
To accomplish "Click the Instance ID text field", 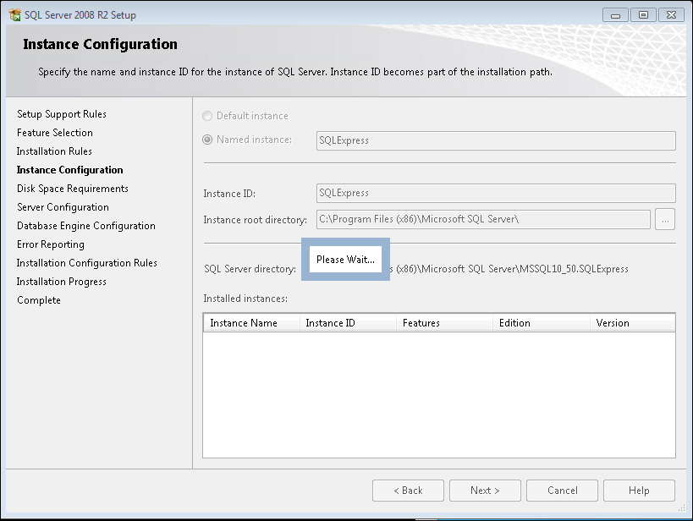I will (495, 193).
